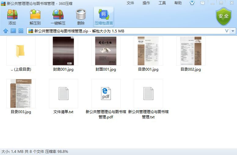Select the 文件清单.txt file icon
Screen dimensions: 237x155
coord(63,94)
